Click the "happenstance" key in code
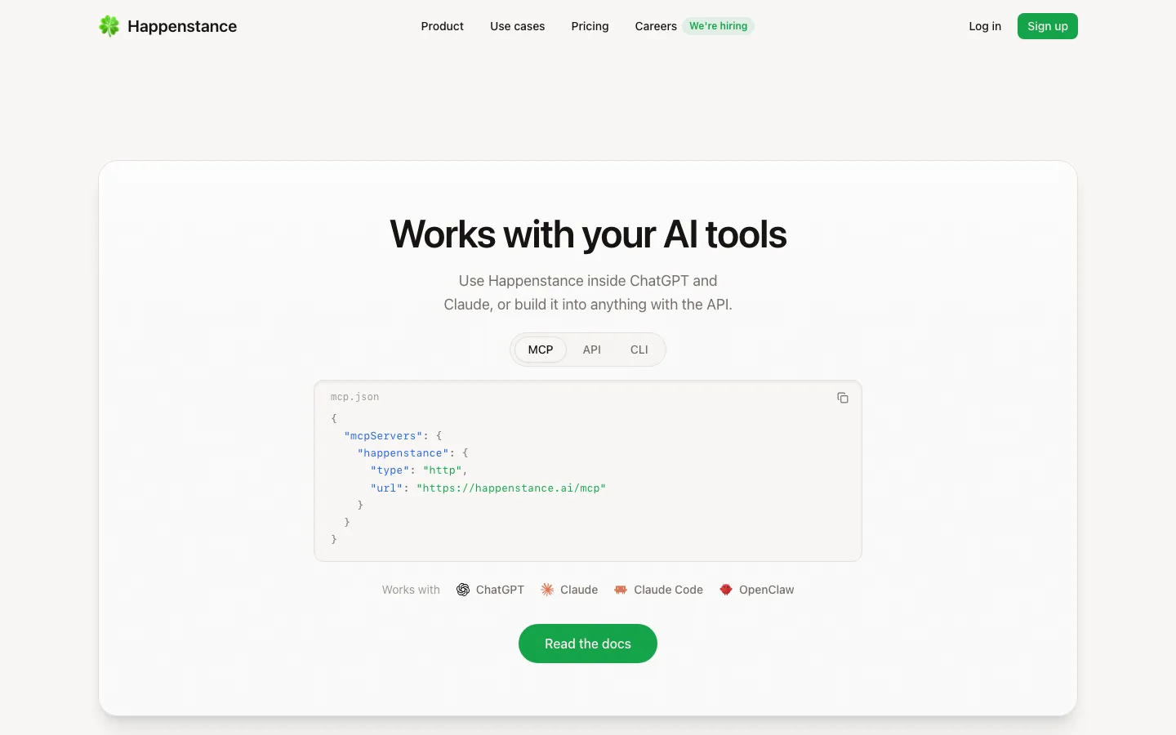The width and height of the screenshot is (1176, 735). click(403, 453)
